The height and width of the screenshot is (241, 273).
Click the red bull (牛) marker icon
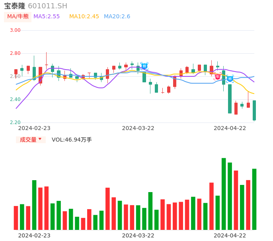pyautogui.click(x=218, y=76)
